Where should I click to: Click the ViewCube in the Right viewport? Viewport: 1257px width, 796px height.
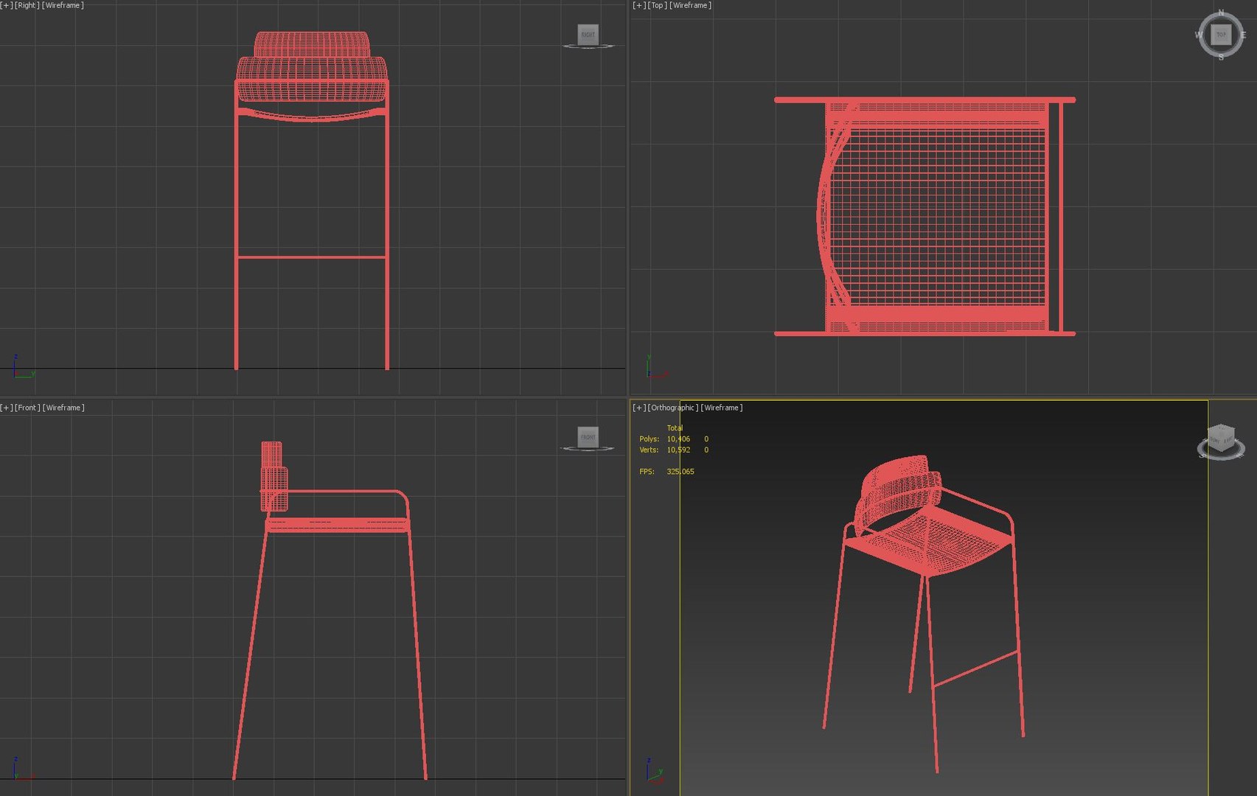tap(588, 35)
